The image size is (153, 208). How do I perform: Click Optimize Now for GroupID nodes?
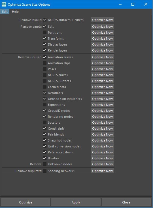coord(102,111)
